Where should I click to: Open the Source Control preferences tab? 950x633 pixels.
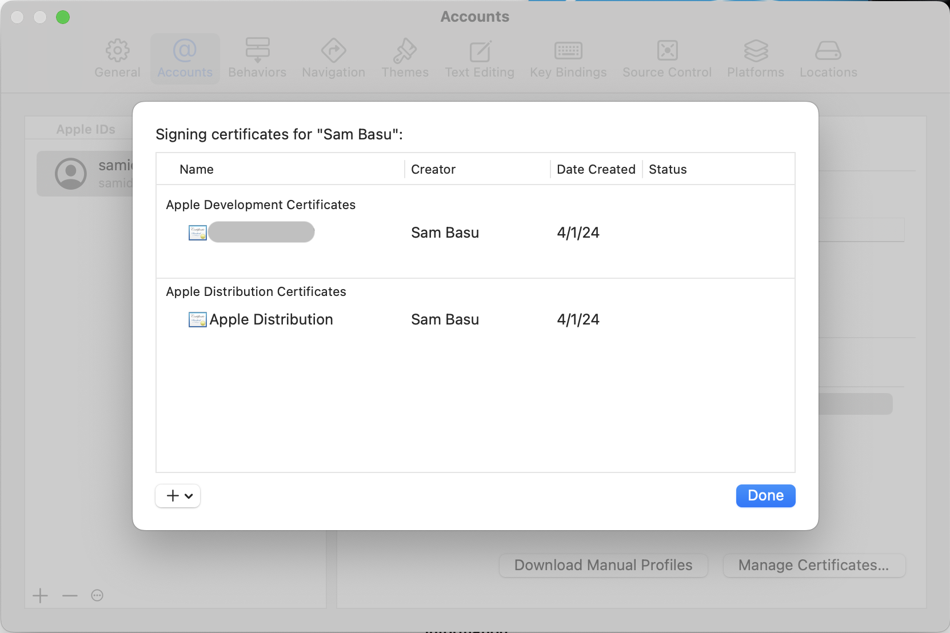667,59
